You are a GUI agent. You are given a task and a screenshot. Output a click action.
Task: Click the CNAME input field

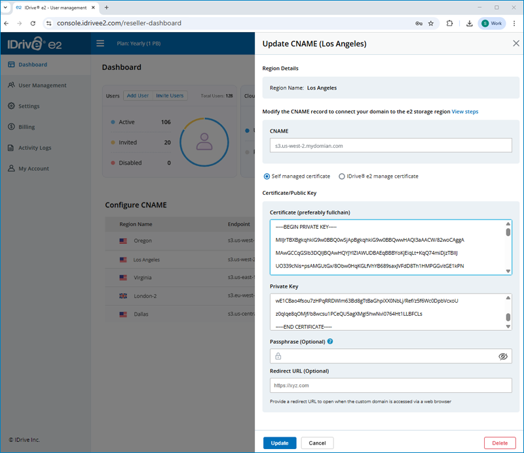pyautogui.click(x=390, y=146)
